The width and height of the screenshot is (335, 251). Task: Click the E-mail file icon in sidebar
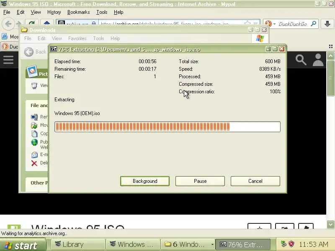tap(34, 154)
